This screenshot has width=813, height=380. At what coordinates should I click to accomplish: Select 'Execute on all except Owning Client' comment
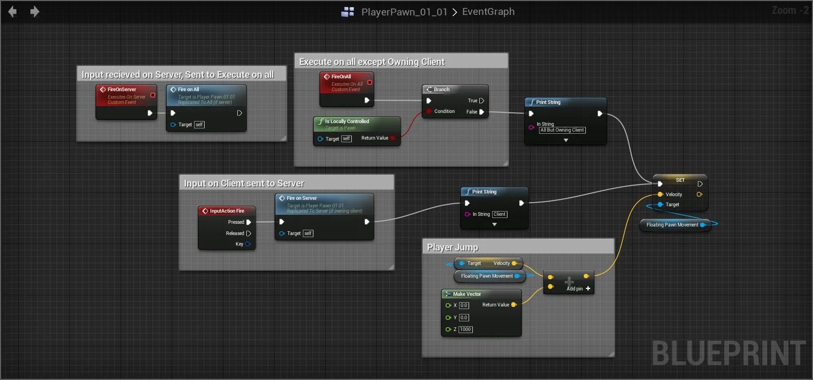pos(401,61)
